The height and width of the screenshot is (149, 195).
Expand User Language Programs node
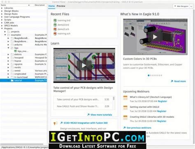point(2,17)
